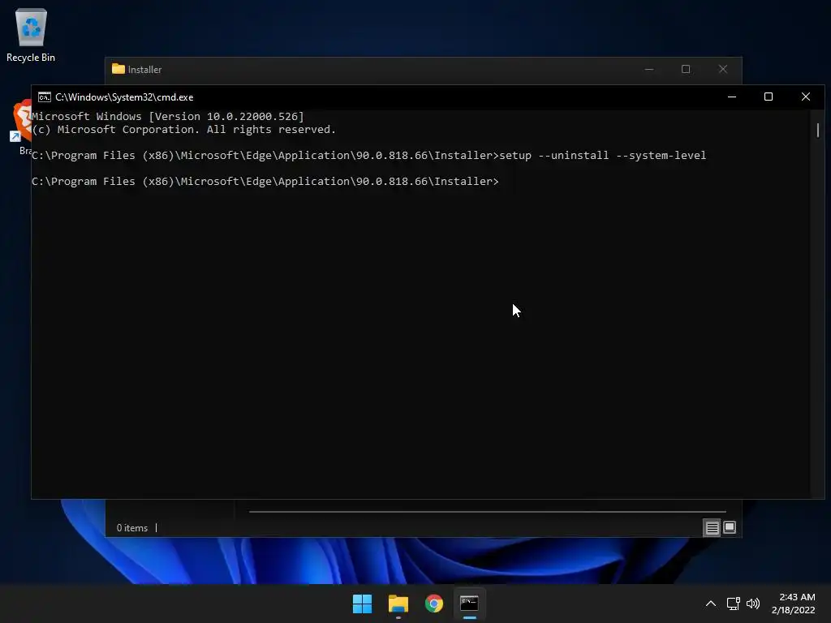
Task: Click the cmd.exe title bar icon
Action: (x=45, y=97)
